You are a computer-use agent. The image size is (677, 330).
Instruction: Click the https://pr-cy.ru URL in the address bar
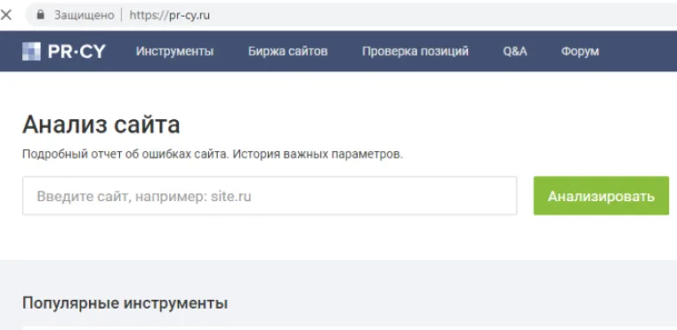point(169,16)
